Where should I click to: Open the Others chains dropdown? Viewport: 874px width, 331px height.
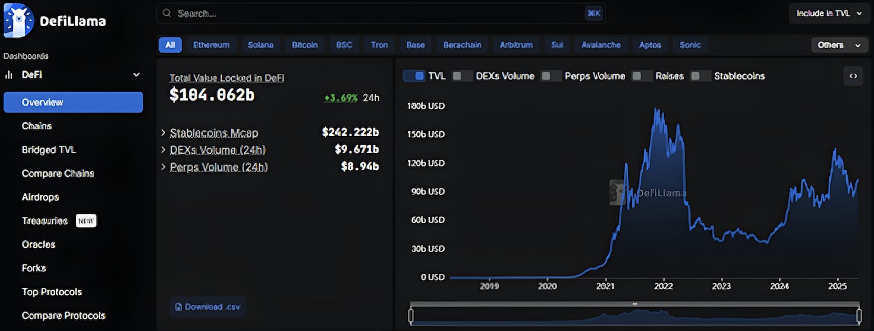coord(839,45)
